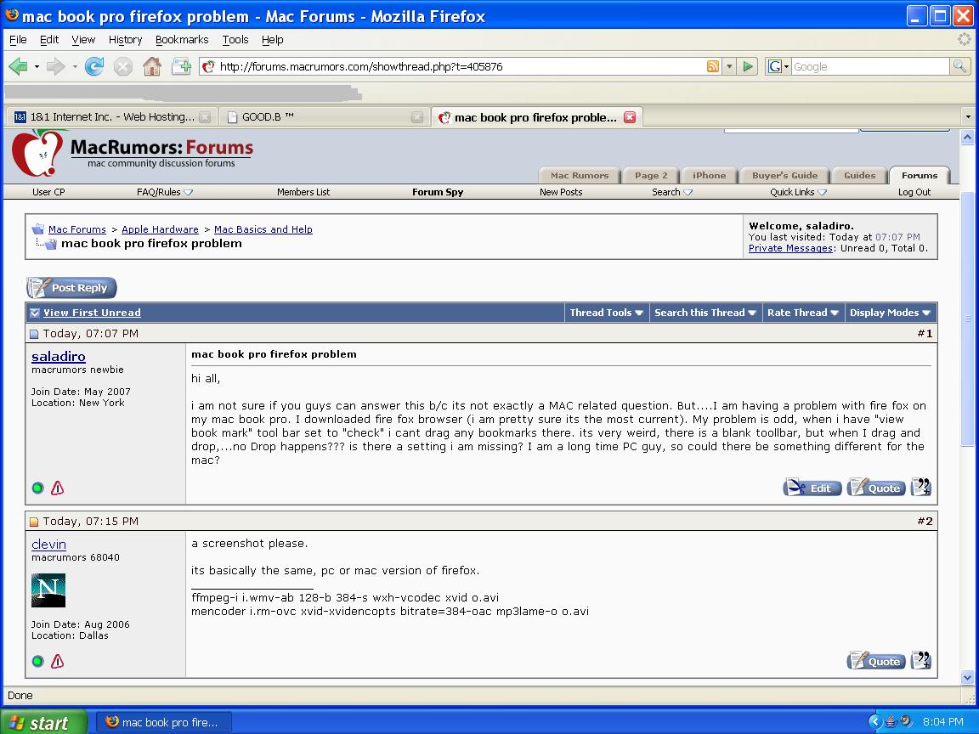The width and height of the screenshot is (979, 734).
Task: Close the 1&1 Internet Inc. tab
Action: point(205,116)
